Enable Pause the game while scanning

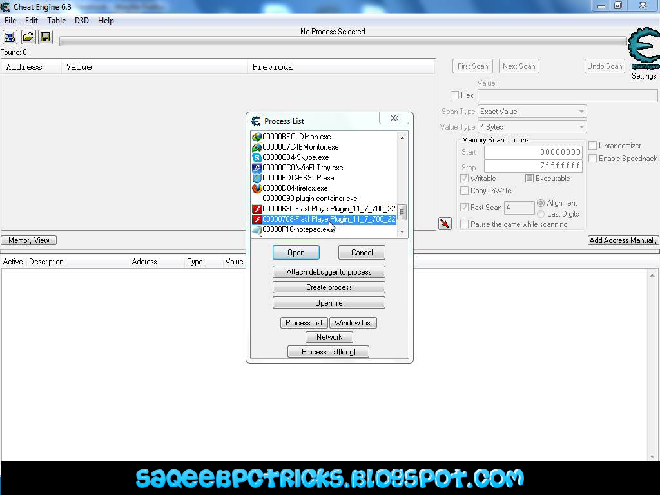click(x=464, y=224)
